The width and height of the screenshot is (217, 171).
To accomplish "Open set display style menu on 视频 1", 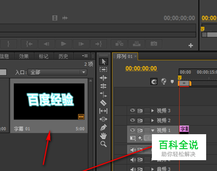I will (133, 138).
